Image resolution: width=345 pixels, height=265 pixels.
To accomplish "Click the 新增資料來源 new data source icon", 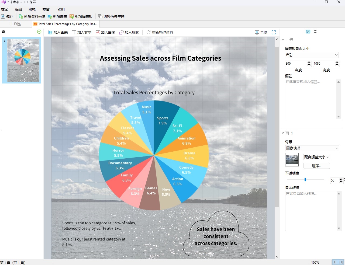I will pyautogui.click(x=21, y=16).
